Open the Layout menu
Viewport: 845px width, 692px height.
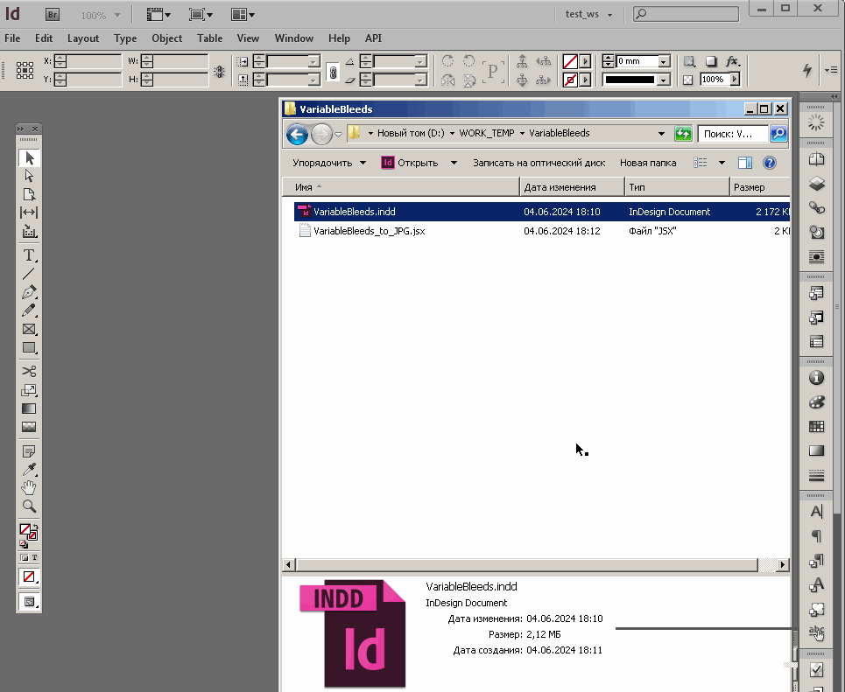[x=83, y=38]
